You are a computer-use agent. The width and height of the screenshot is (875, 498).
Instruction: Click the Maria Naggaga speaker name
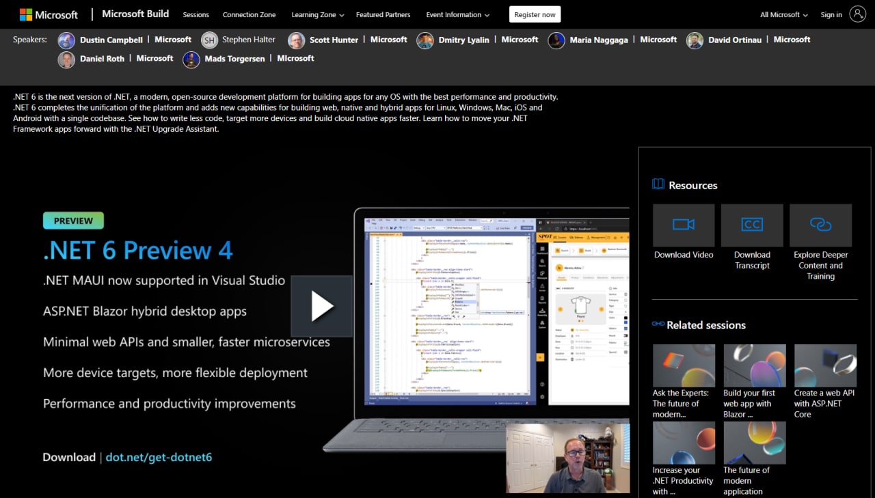pyautogui.click(x=599, y=40)
